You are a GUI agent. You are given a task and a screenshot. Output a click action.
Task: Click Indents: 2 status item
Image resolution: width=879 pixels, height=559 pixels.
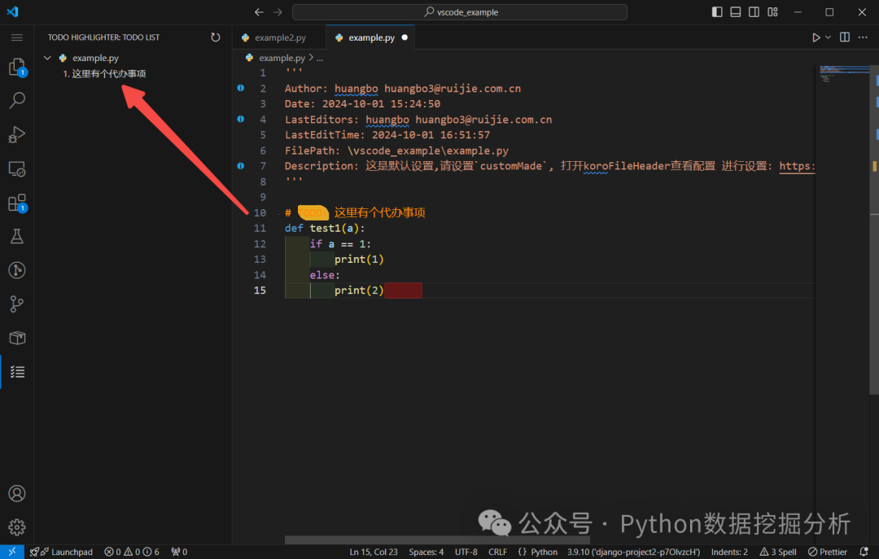tap(729, 552)
